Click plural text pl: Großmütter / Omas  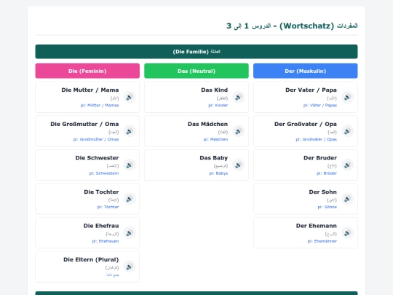(x=96, y=139)
